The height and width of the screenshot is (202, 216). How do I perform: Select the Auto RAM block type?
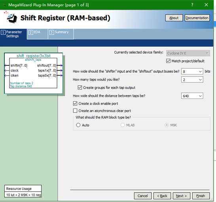[x=78, y=125]
